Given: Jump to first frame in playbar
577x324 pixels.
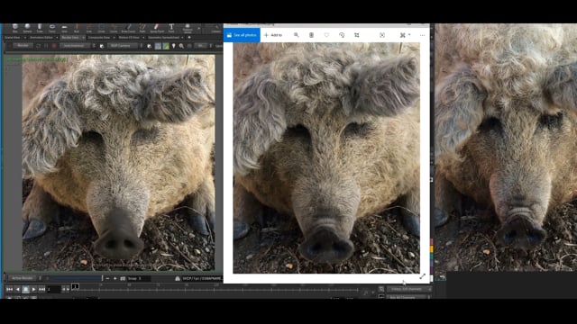Looking at the screenshot, I should tap(10, 290).
